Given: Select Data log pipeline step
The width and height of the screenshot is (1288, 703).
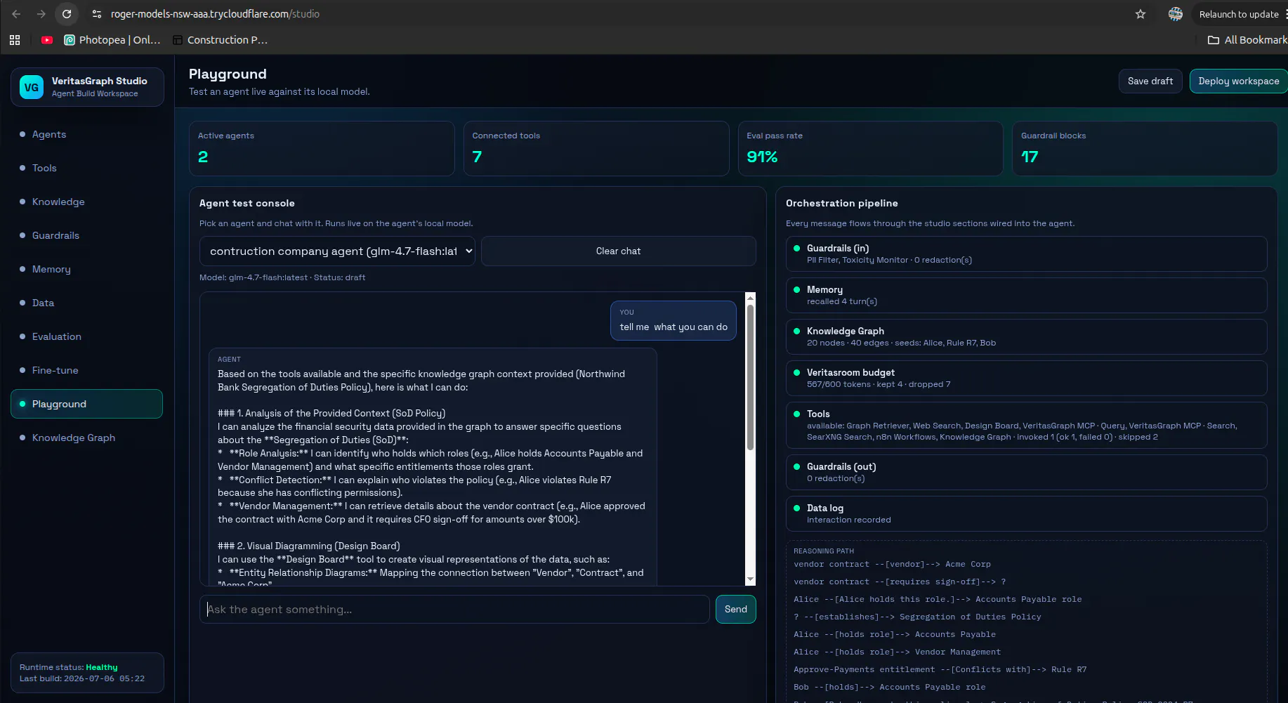Looking at the screenshot, I should tap(1026, 513).
